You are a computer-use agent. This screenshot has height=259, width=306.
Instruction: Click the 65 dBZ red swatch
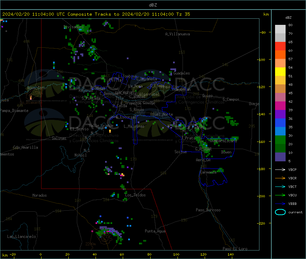tap(280, 46)
